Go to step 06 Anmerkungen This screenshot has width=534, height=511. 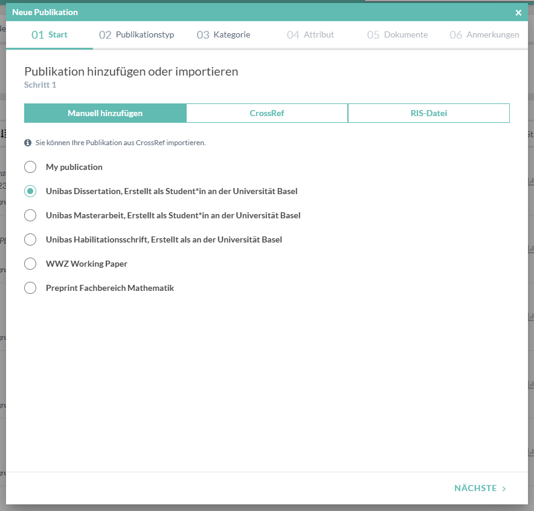pos(484,35)
